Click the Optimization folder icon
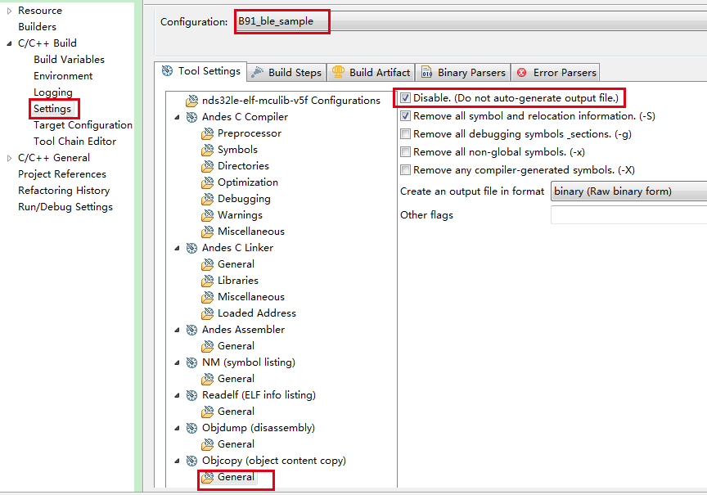 (207, 182)
